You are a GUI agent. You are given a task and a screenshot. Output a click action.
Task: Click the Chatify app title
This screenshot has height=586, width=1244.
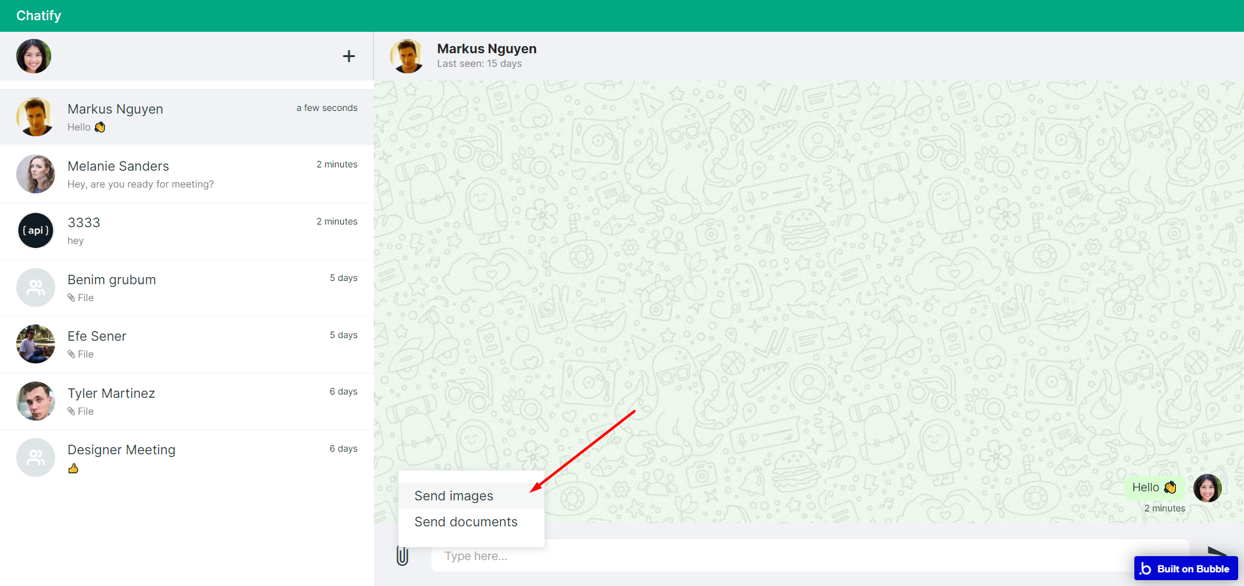(x=38, y=16)
